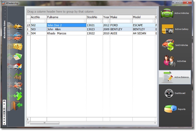
Task: Open the Dashboard gauge icon
Action: [169, 93]
